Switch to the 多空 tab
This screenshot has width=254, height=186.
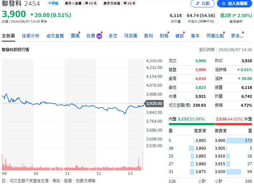point(113,36)
